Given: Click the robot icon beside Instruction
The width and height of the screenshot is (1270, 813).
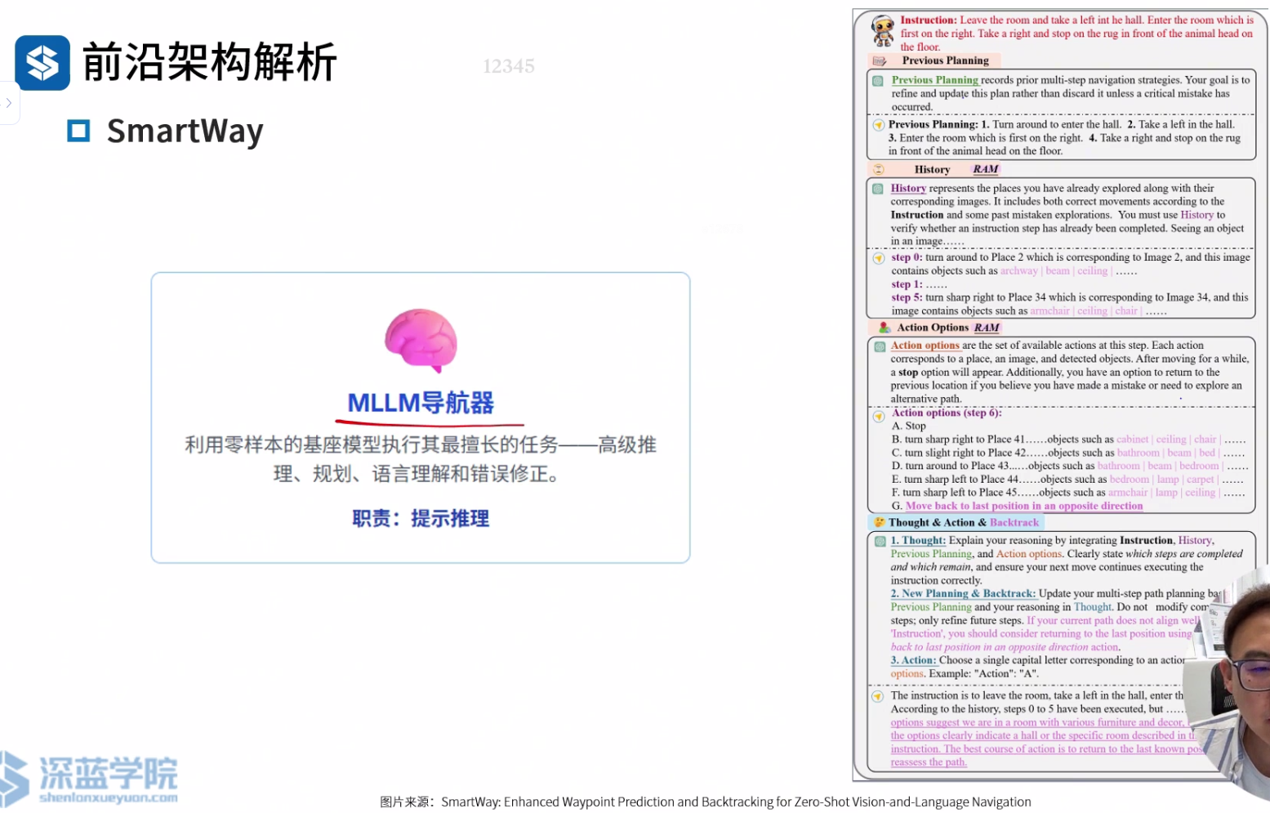Looking at the screenshot, I should [882, 31].
